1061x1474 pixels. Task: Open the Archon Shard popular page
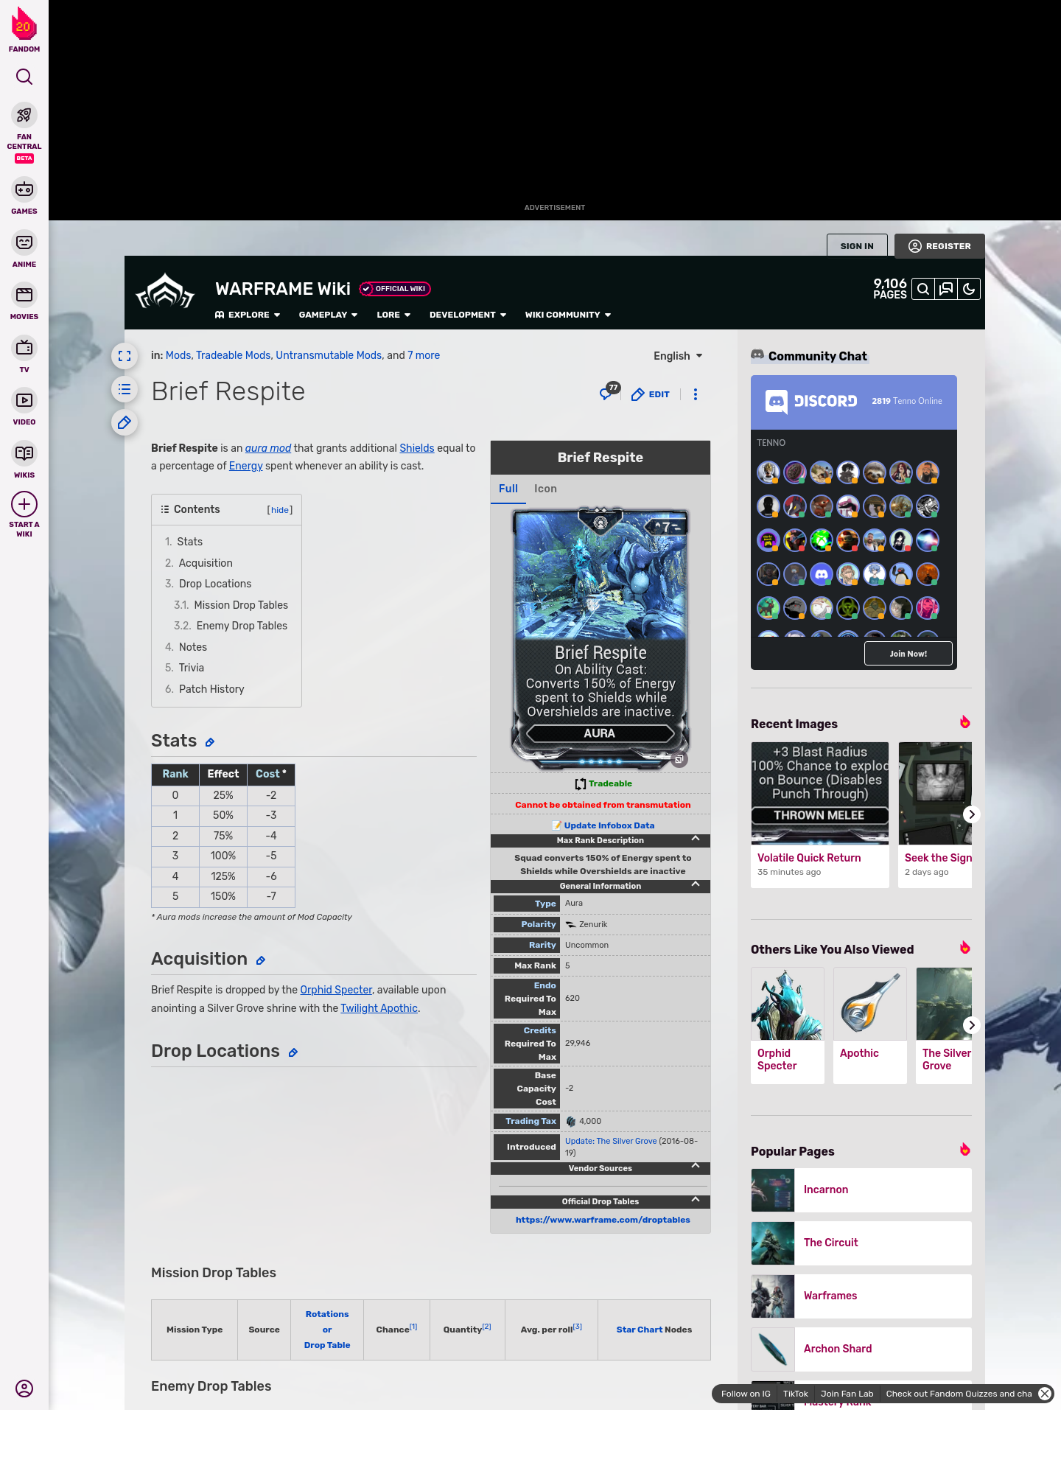(x=861, y=1349)
